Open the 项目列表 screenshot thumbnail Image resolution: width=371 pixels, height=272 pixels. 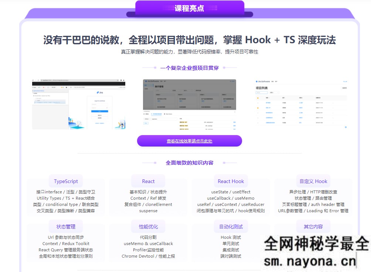click(300, 104)
